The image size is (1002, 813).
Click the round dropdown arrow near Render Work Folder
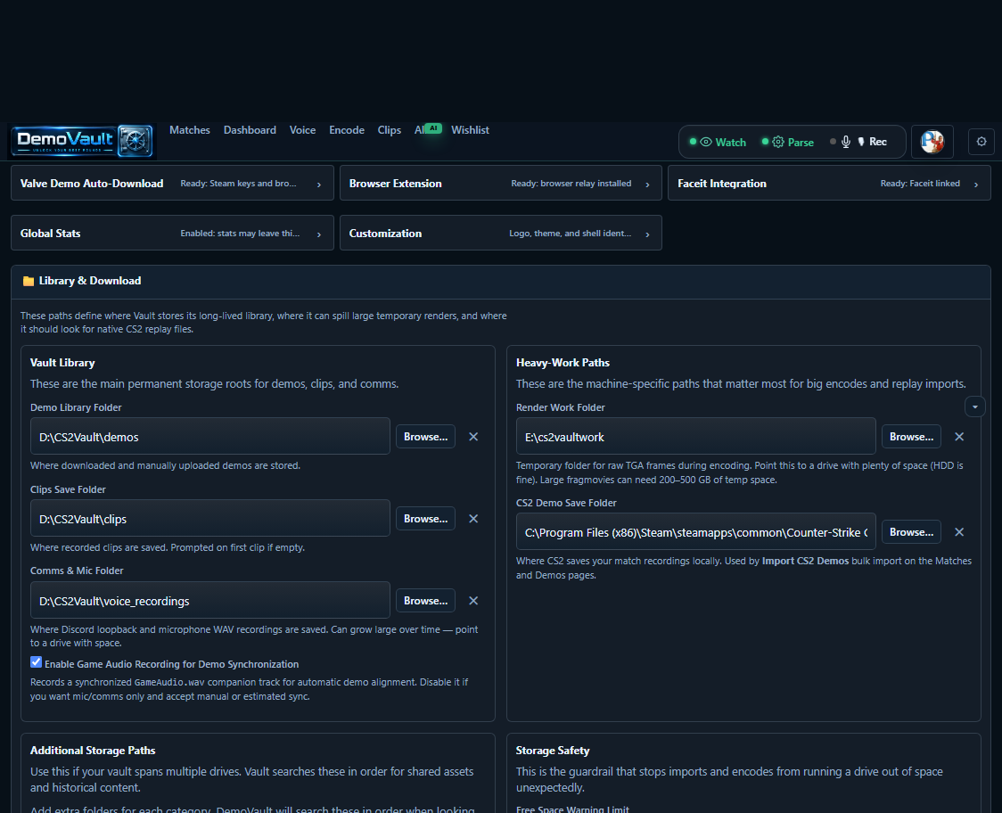click(x=974, y=406)
